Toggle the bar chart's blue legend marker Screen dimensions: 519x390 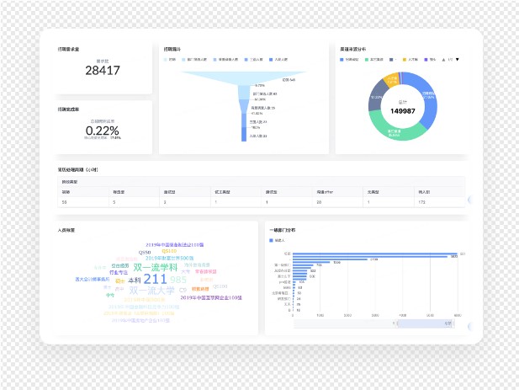(x=272, y=240)
